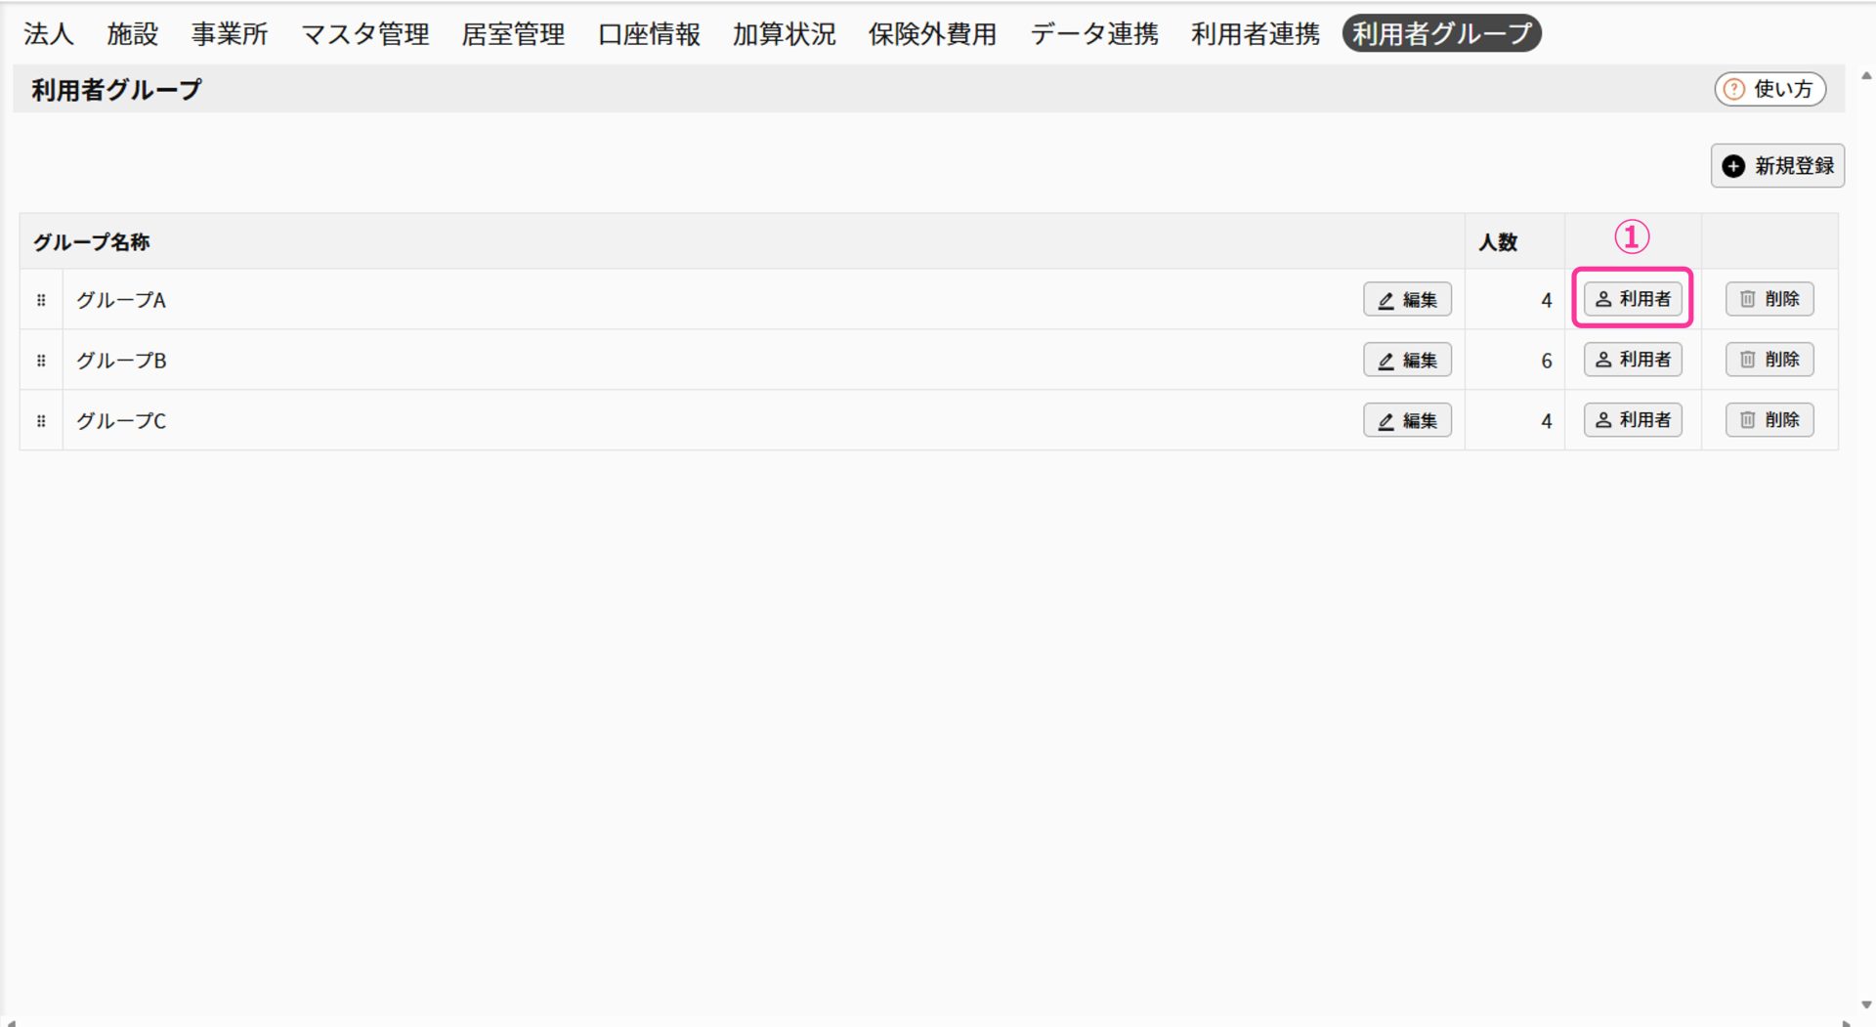1876x1027 pixels.
Task: Open 利用者 list for グループB
Action: coord(1633,360)
